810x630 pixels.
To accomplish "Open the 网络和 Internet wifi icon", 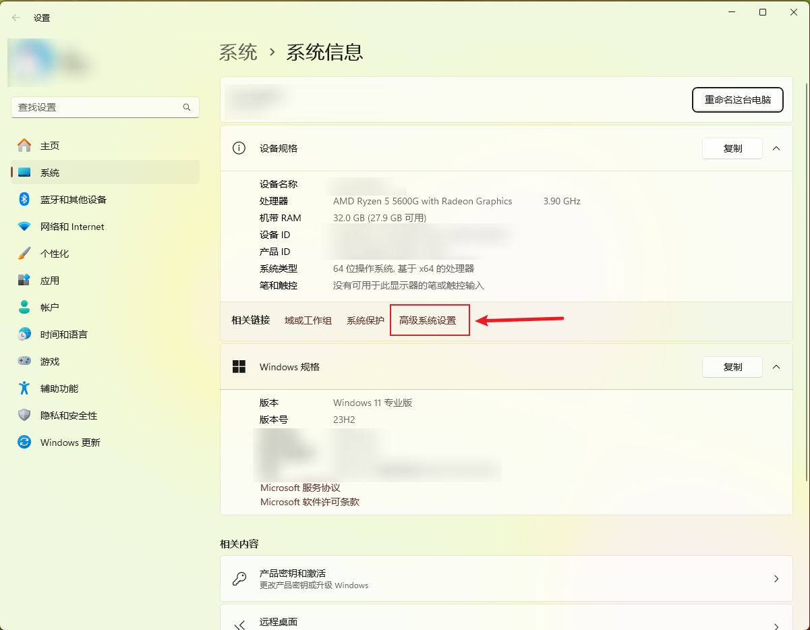I will click(x=24, y=227).
